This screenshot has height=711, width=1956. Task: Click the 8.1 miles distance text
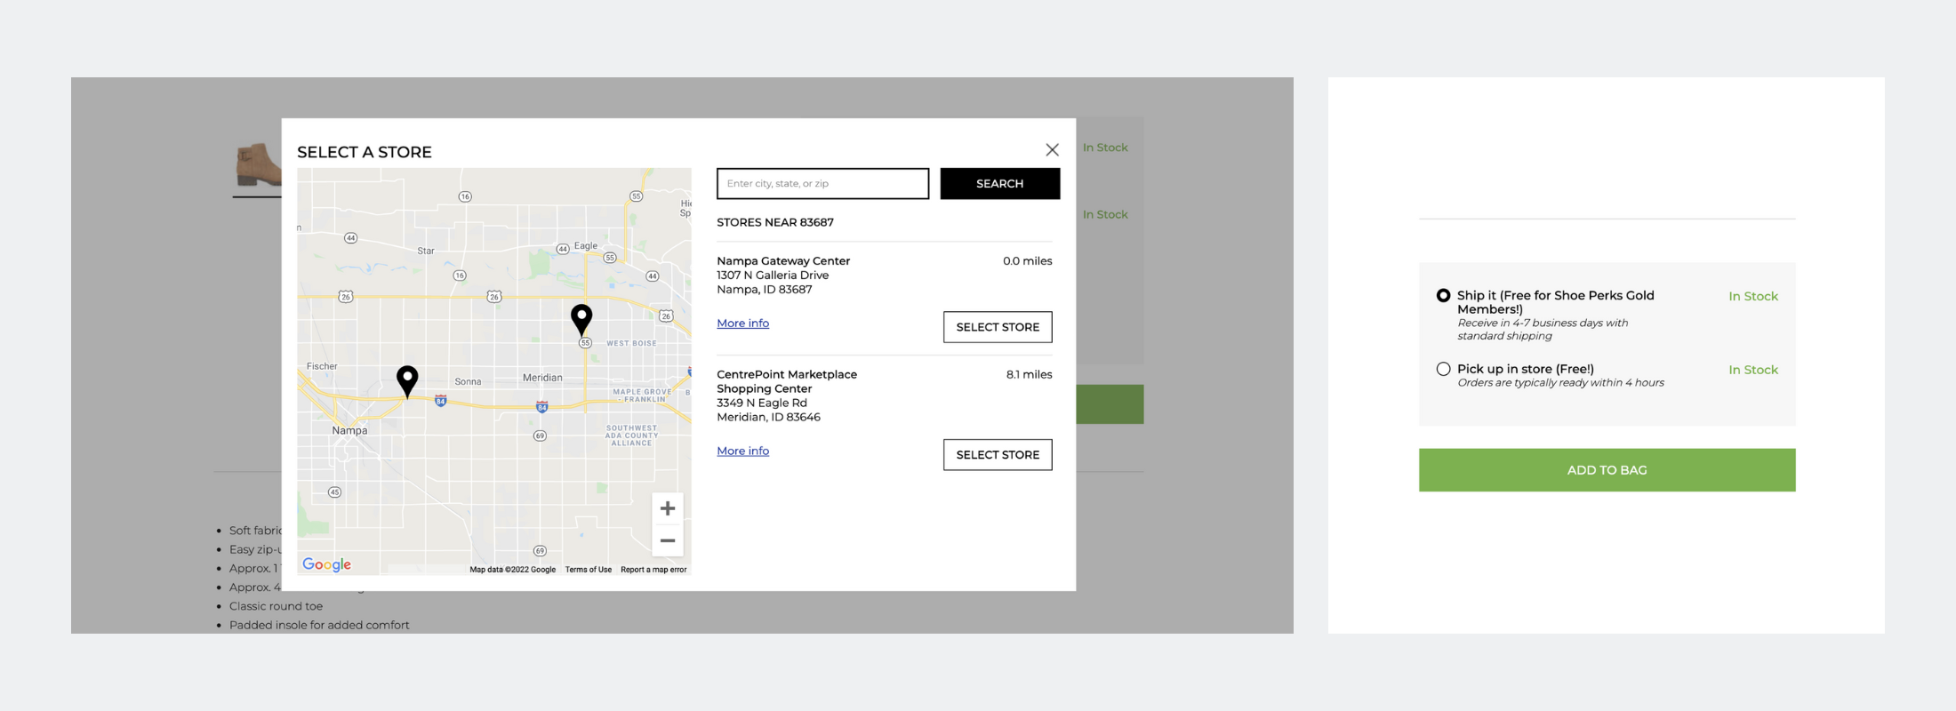tap(1030, 375)
